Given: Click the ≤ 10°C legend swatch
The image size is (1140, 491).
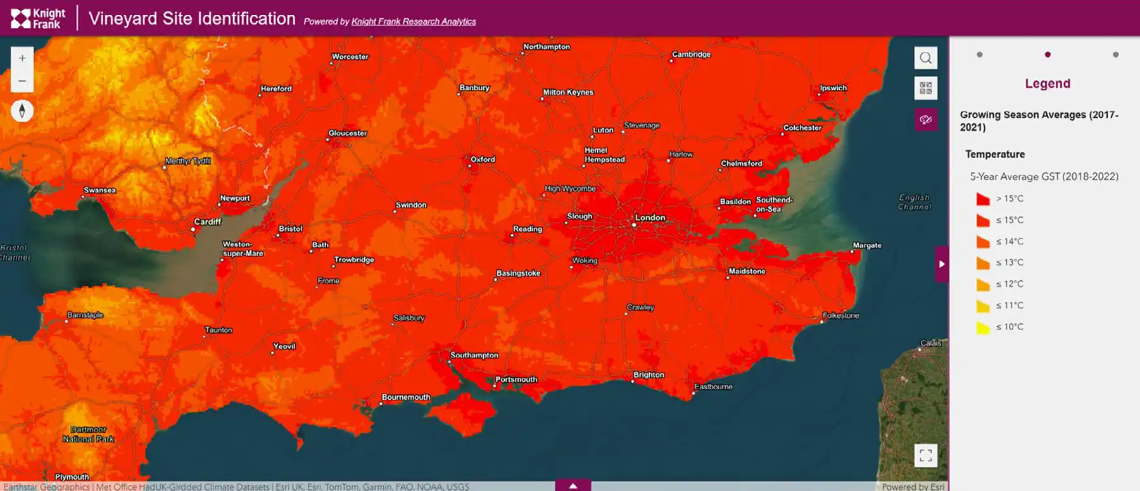Looking at the screenshot, I should click(983, 328).
